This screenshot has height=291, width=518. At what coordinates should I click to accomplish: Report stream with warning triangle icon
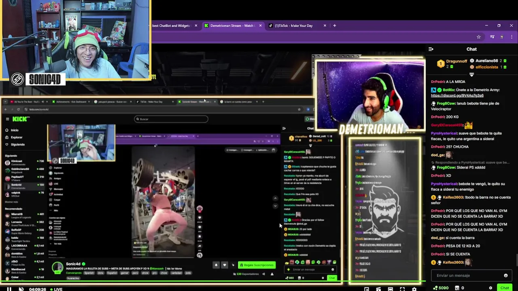click(272, 274)
